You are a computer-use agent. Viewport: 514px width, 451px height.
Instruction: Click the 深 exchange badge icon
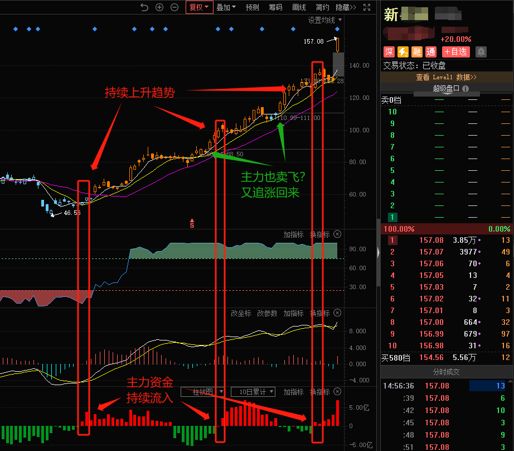click(x=389, y=52)
